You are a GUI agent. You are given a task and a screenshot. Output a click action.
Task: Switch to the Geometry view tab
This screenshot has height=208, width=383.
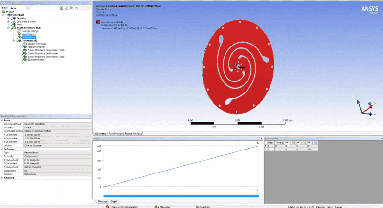coord(101,133)
